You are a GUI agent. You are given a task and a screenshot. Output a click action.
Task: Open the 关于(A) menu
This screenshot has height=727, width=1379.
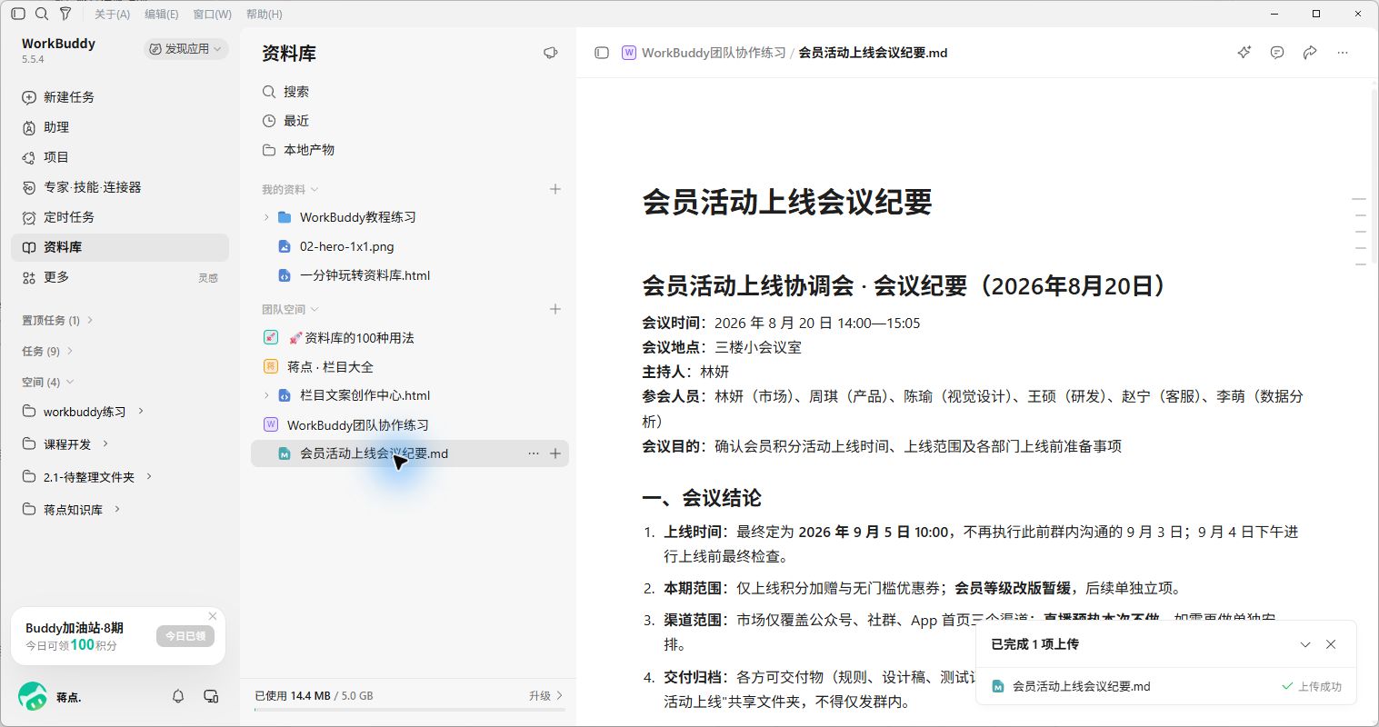pos(112,14)
